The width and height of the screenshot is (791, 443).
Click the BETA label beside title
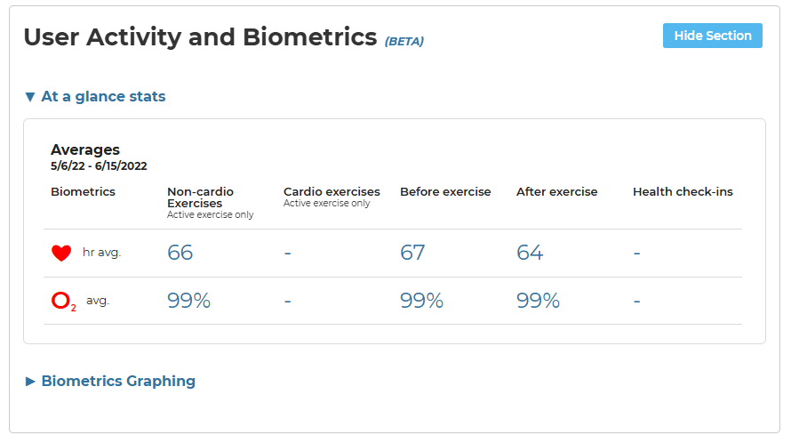(403, 41)
